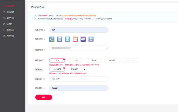Go to 域名列表 in the sidebar

(x=10, y=12)
